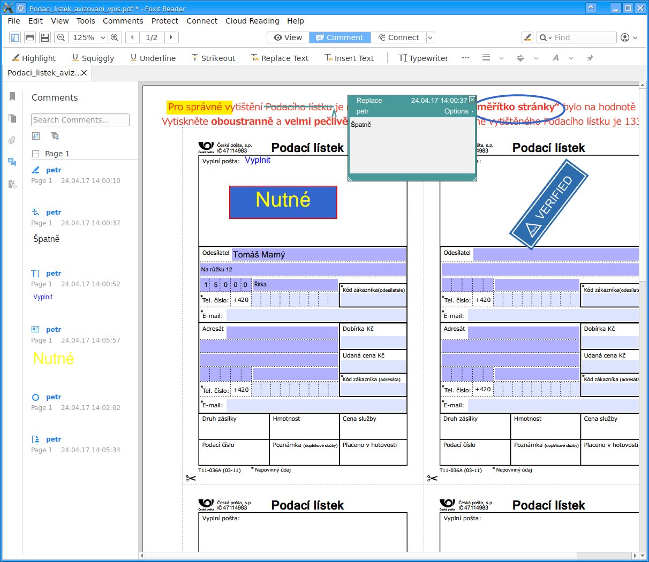Open the File menu

coord(14,21)
